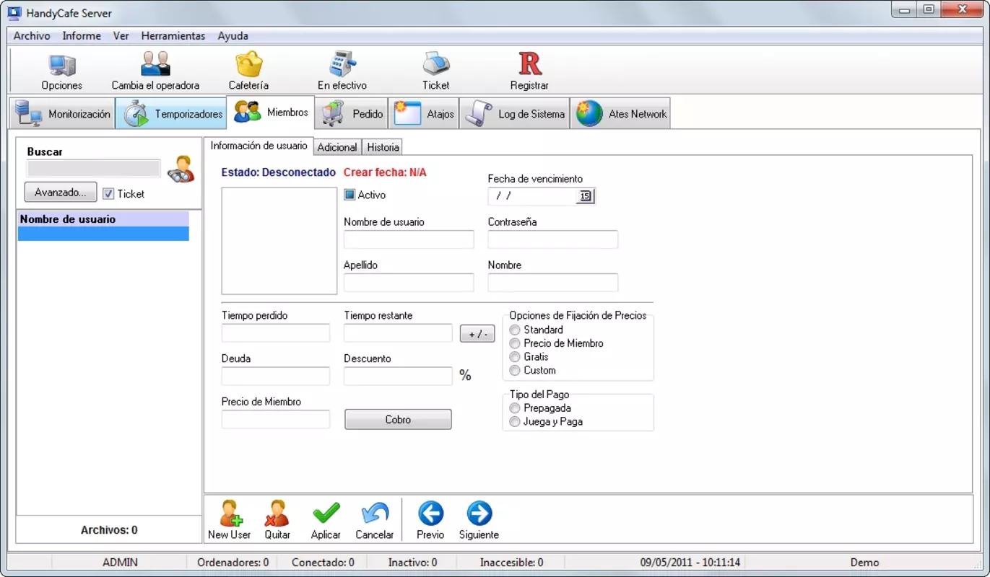Click the Tiempo perdido field
Image resolution: width=990 pixels, height=577 pixels.
276,333
